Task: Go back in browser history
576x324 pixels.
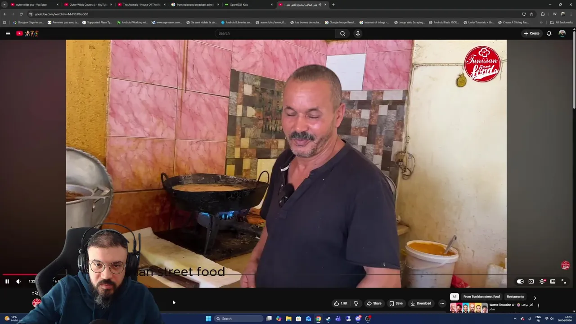Action: tap(4, 14)
